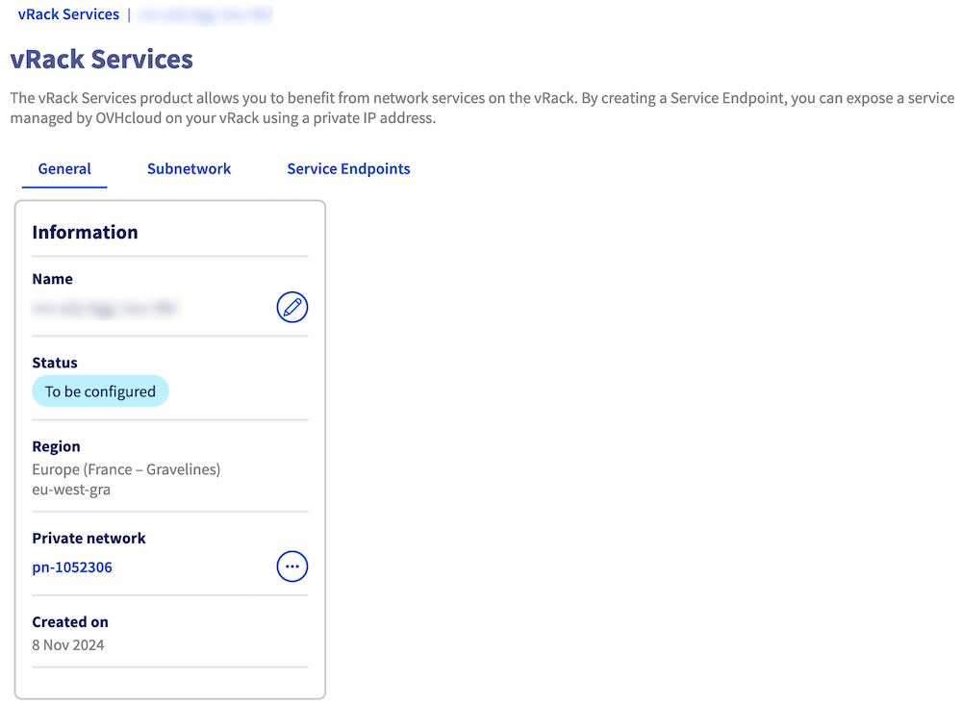Click the Europe (France – Gravelines) region text
The width and height of the screenshot is (962, 705).
click(x=126, y=469)
